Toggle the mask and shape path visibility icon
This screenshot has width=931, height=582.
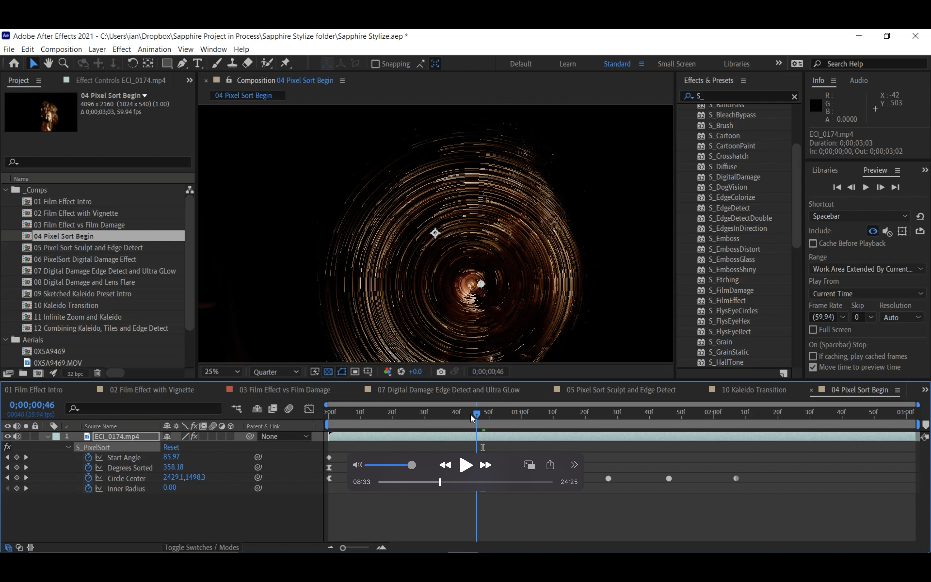[342, 372]
